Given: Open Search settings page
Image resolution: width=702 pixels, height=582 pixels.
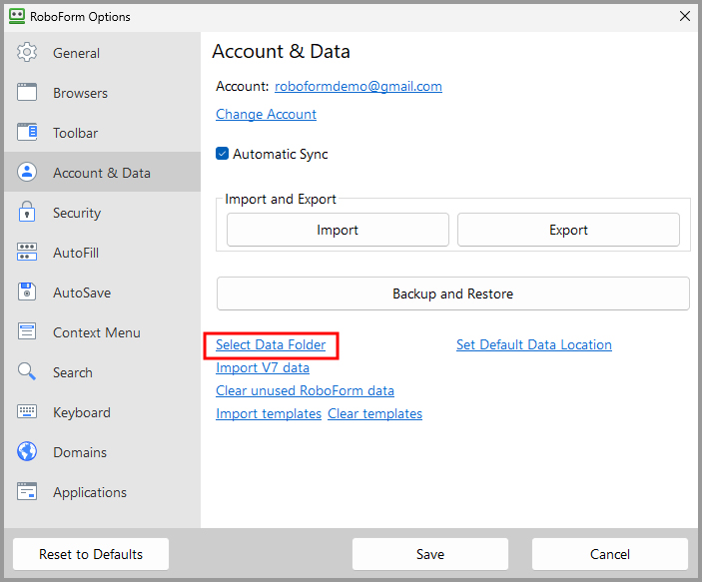Looking at the screenshot, I should click(103, 371).
